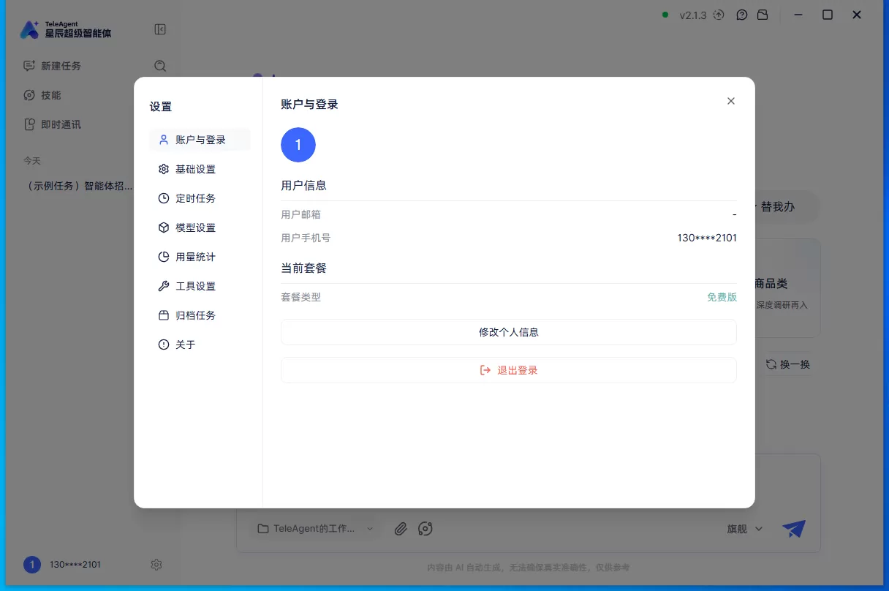Screen dimensions: 889x591
Task: Click 新建任务 in the sidebar
Action: 52,66
